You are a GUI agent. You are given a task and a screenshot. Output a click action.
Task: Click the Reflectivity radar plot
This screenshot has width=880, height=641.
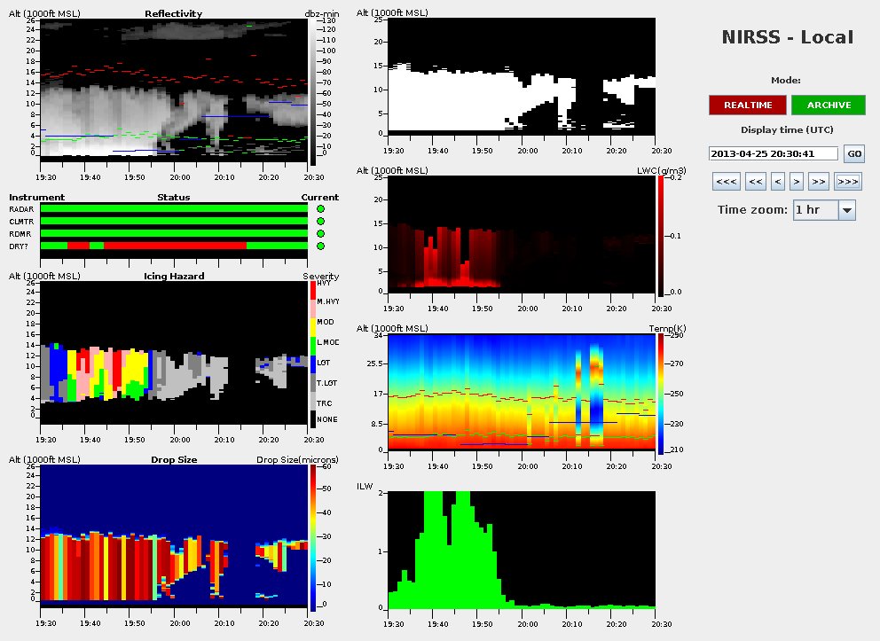click(x=174, y=89)
